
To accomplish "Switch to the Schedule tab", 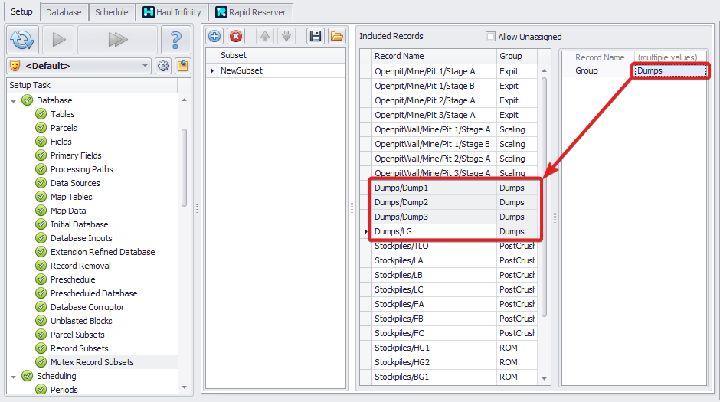I will point(112,12).
